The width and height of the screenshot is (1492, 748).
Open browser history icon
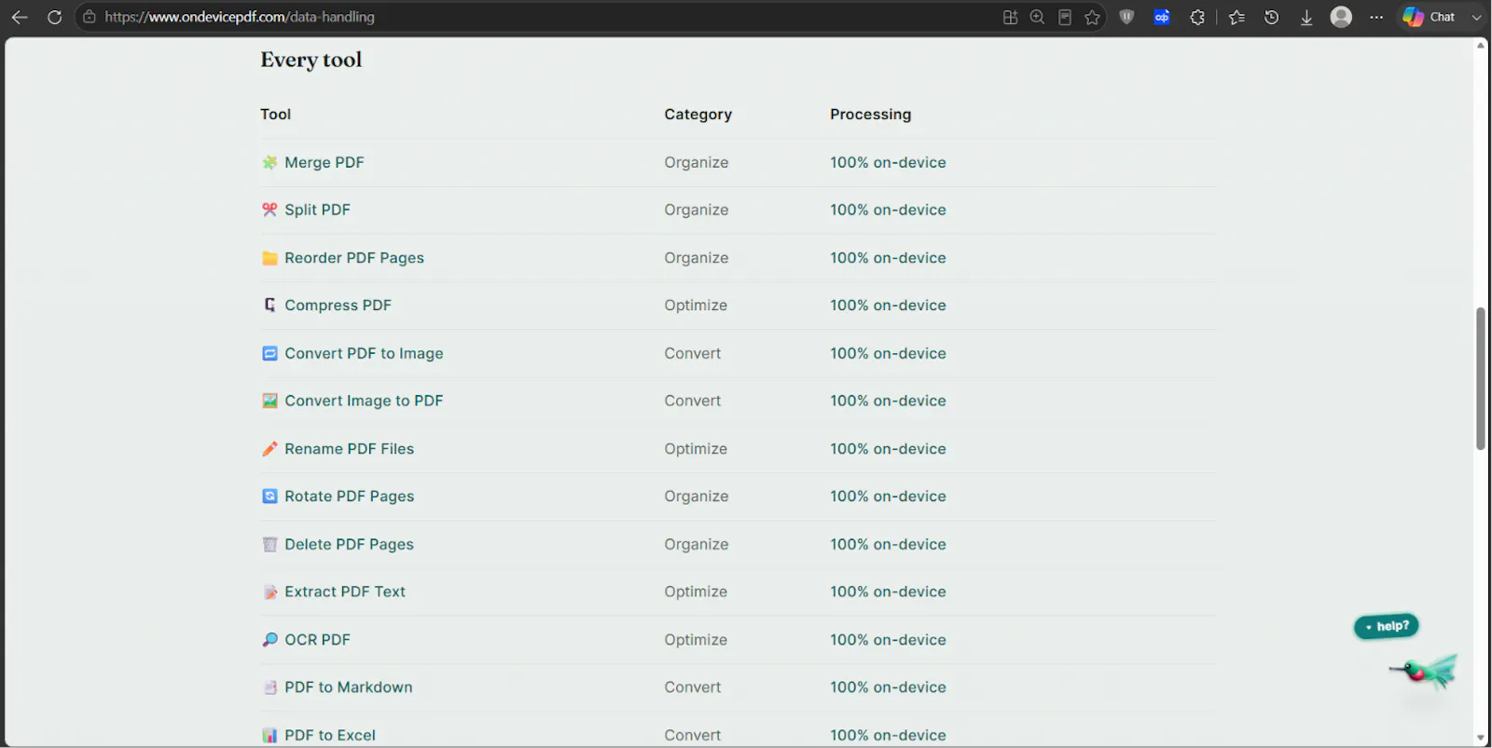[x=1271, y=17]
